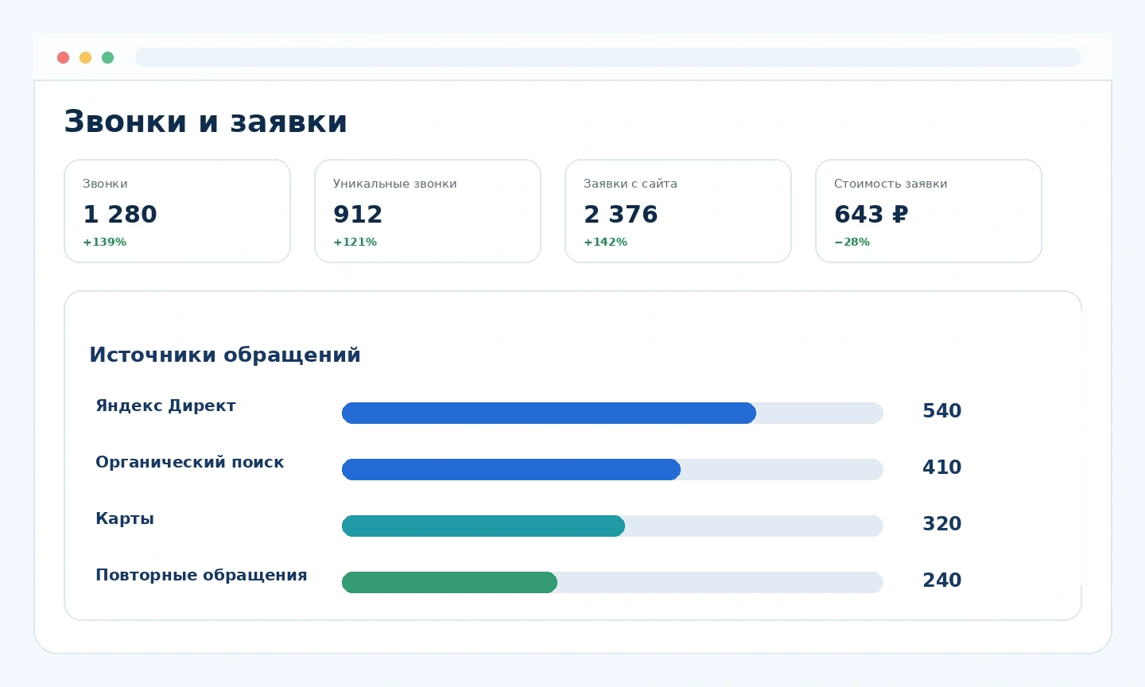This screenshot has height=687, width=1145.
Task: Click the value "540" for Яндекс Директ
Action: tap(942, 411)
